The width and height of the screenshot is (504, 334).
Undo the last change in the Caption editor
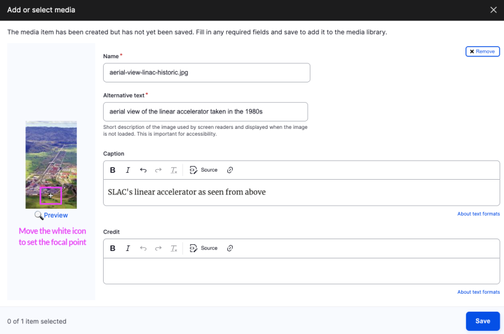pos(143,170)
